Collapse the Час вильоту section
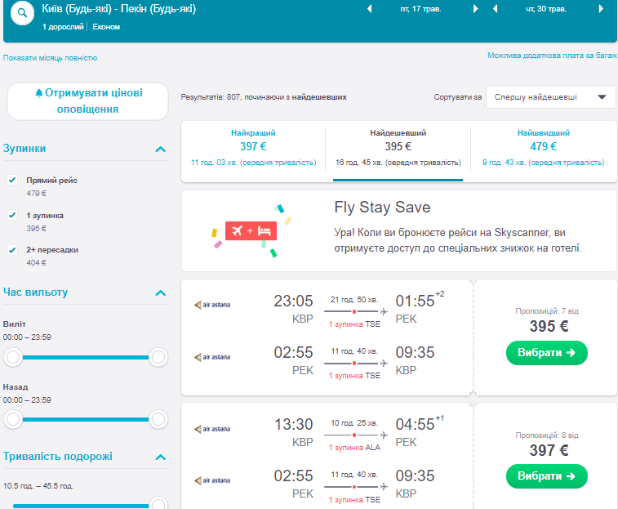The width and height of the screenshot is (618, 509). pos(161,292)
